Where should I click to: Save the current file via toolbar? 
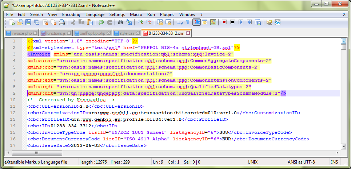point(28,22)
